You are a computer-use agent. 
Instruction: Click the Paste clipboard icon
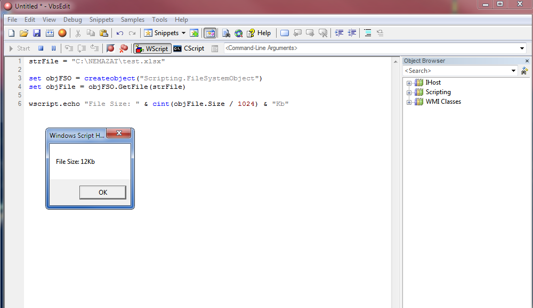104,33
